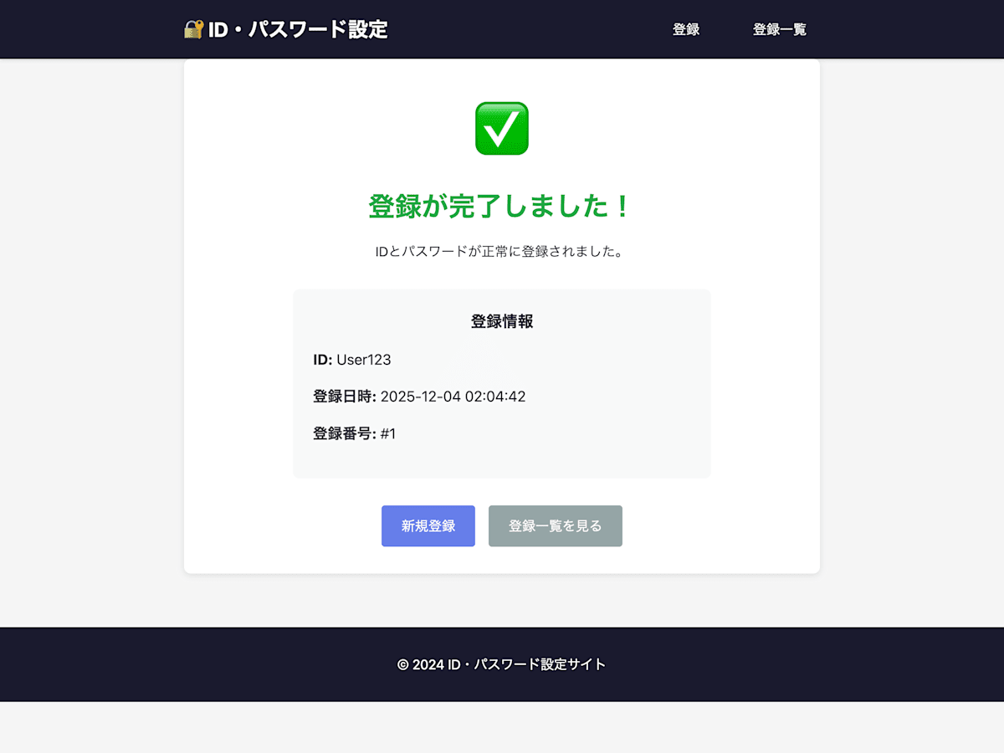1004x753 pixels.
Task: Open the 登録一覧 navigation link
Action: (x=779, y=28)
